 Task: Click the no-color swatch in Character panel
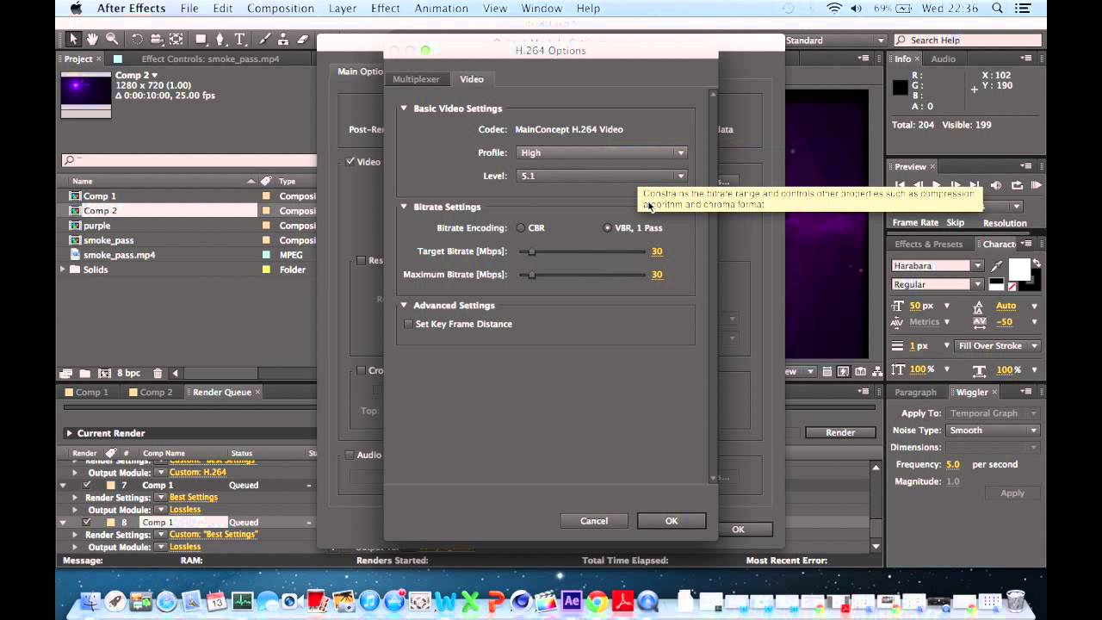(1012, 287)
